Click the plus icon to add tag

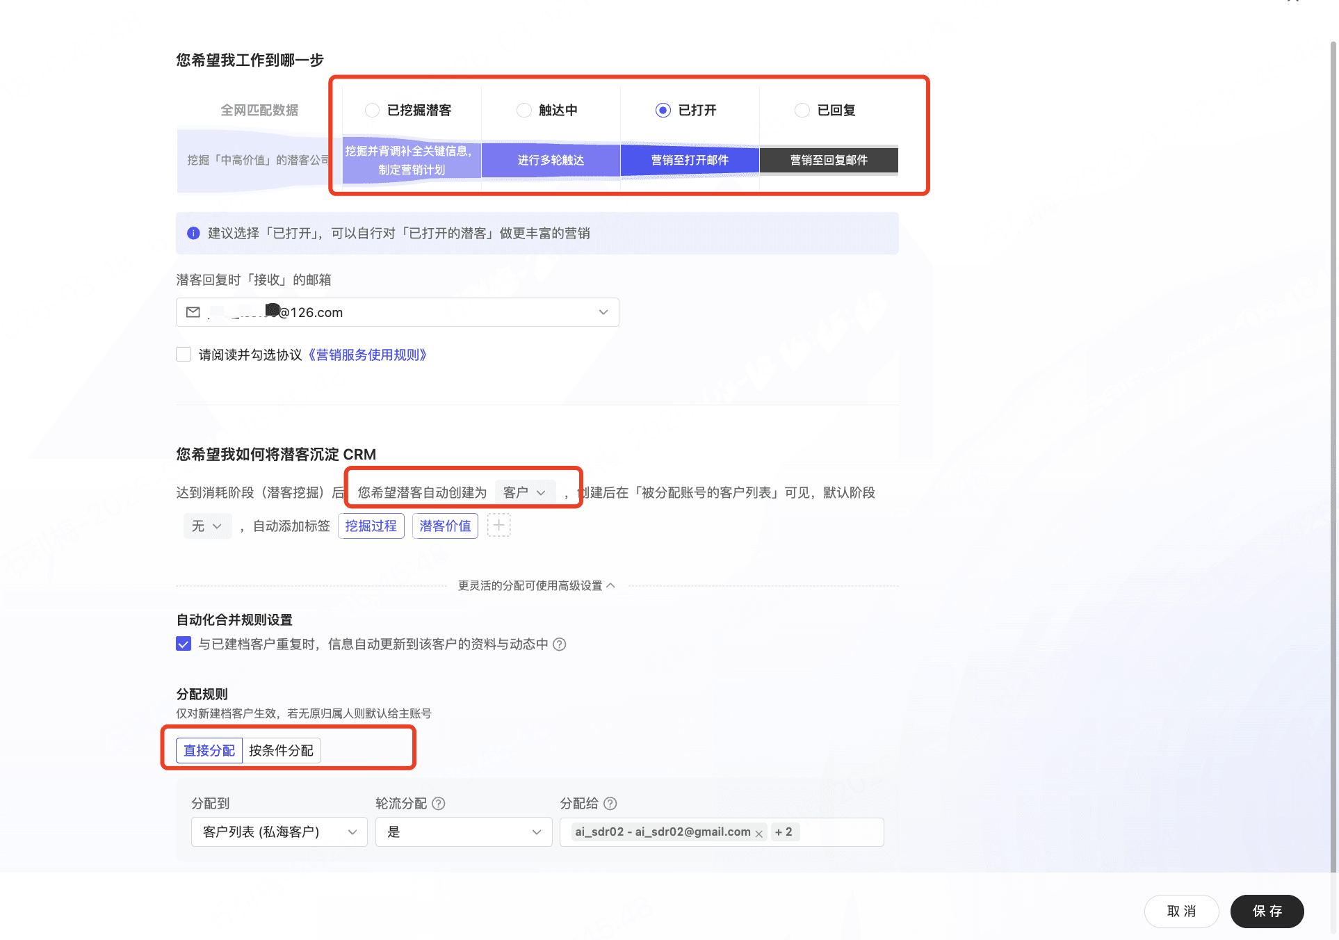coord(498,526)
